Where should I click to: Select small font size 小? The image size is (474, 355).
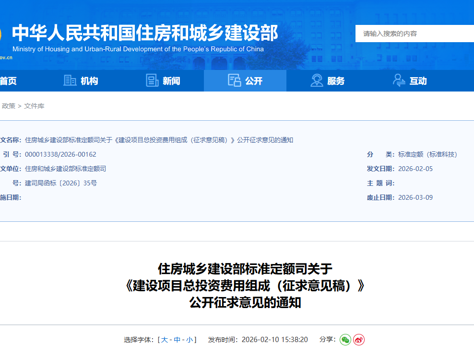(189, 339)
